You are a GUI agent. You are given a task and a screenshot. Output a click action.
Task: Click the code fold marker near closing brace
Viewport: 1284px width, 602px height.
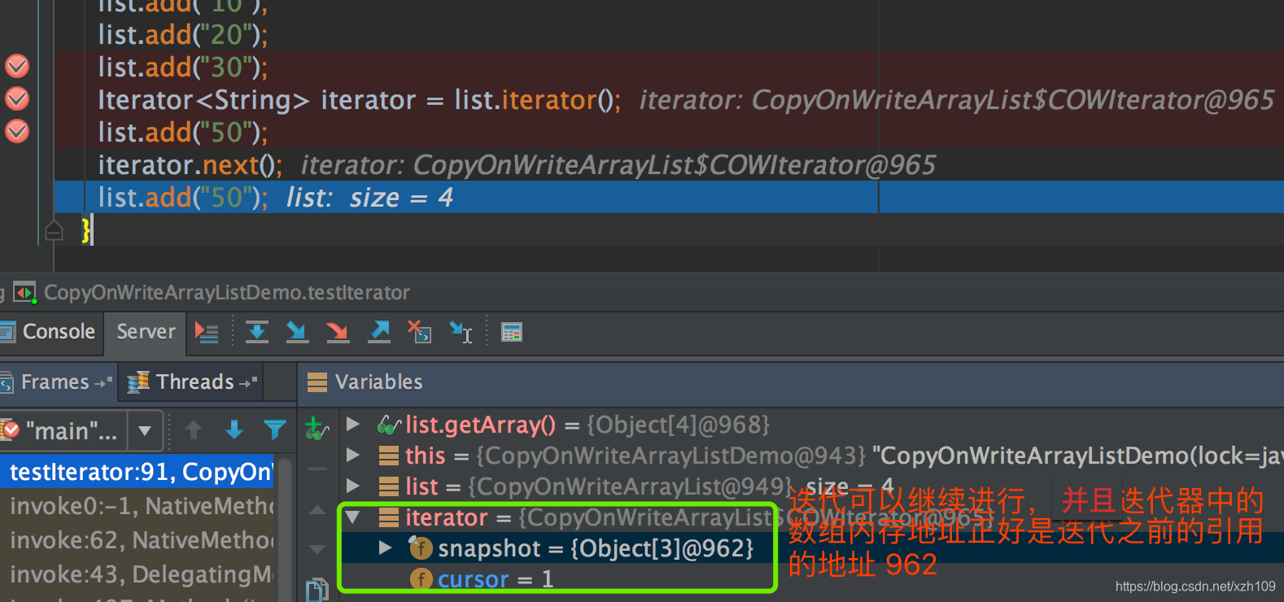point(54,231)
